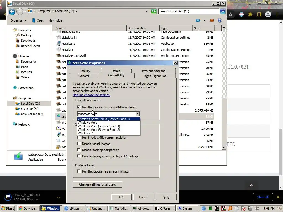Click Network in the navigation pane
Image resolution: width=283 pixels, height=212 pixels.
pyautogui.click(x=24, y=124)
